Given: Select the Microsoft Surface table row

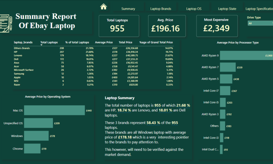Looking at the screenshot, I should pyautogui.click(x=93, y=70).
